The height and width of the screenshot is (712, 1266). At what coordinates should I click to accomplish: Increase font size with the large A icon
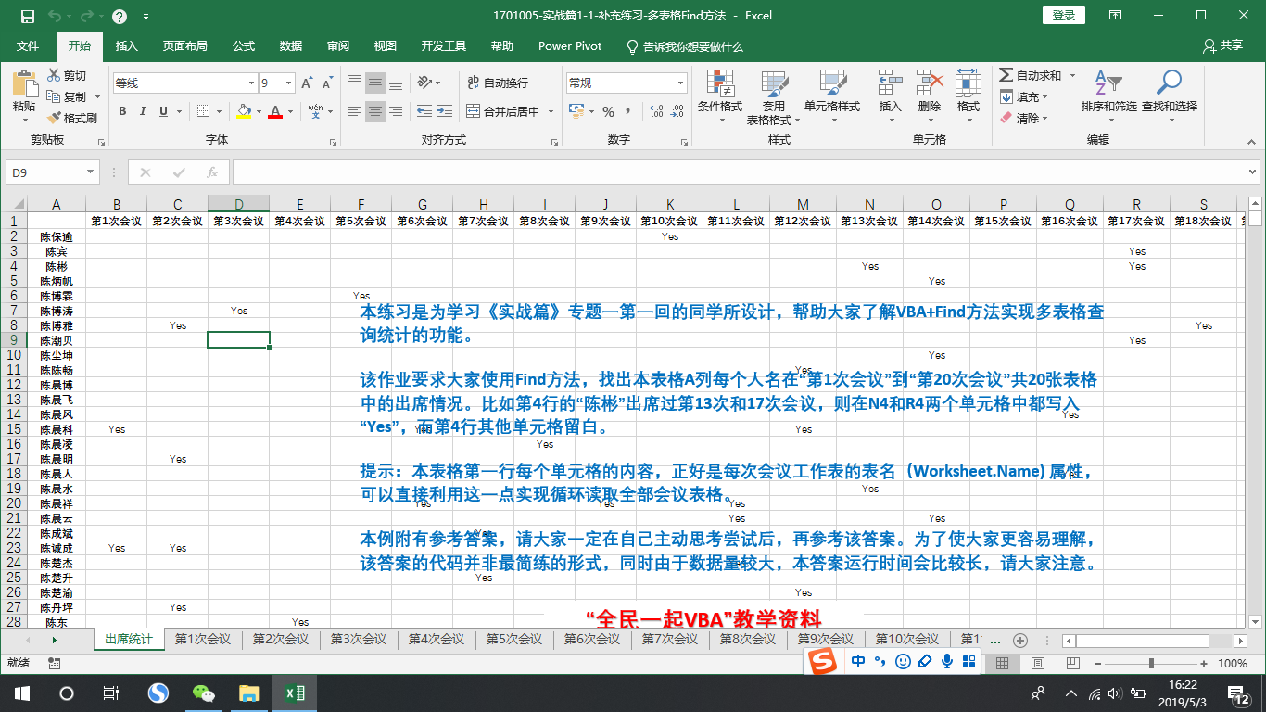click(x=308, y=83)
